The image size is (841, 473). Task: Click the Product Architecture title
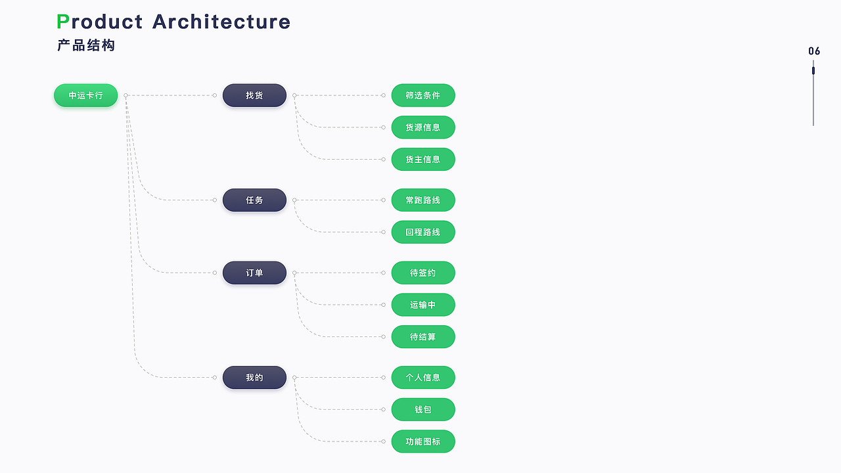pos(173,22)
